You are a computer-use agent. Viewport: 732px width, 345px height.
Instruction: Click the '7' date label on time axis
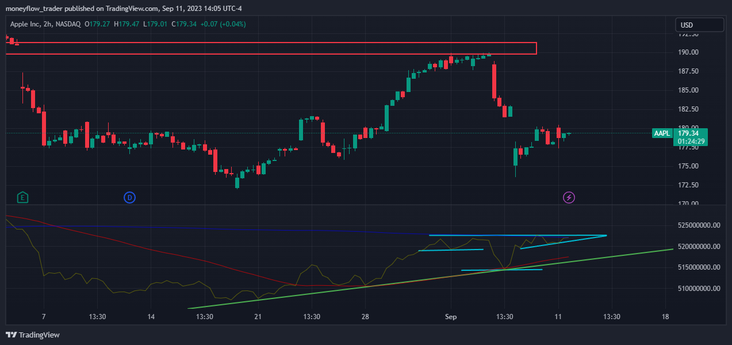44,317
